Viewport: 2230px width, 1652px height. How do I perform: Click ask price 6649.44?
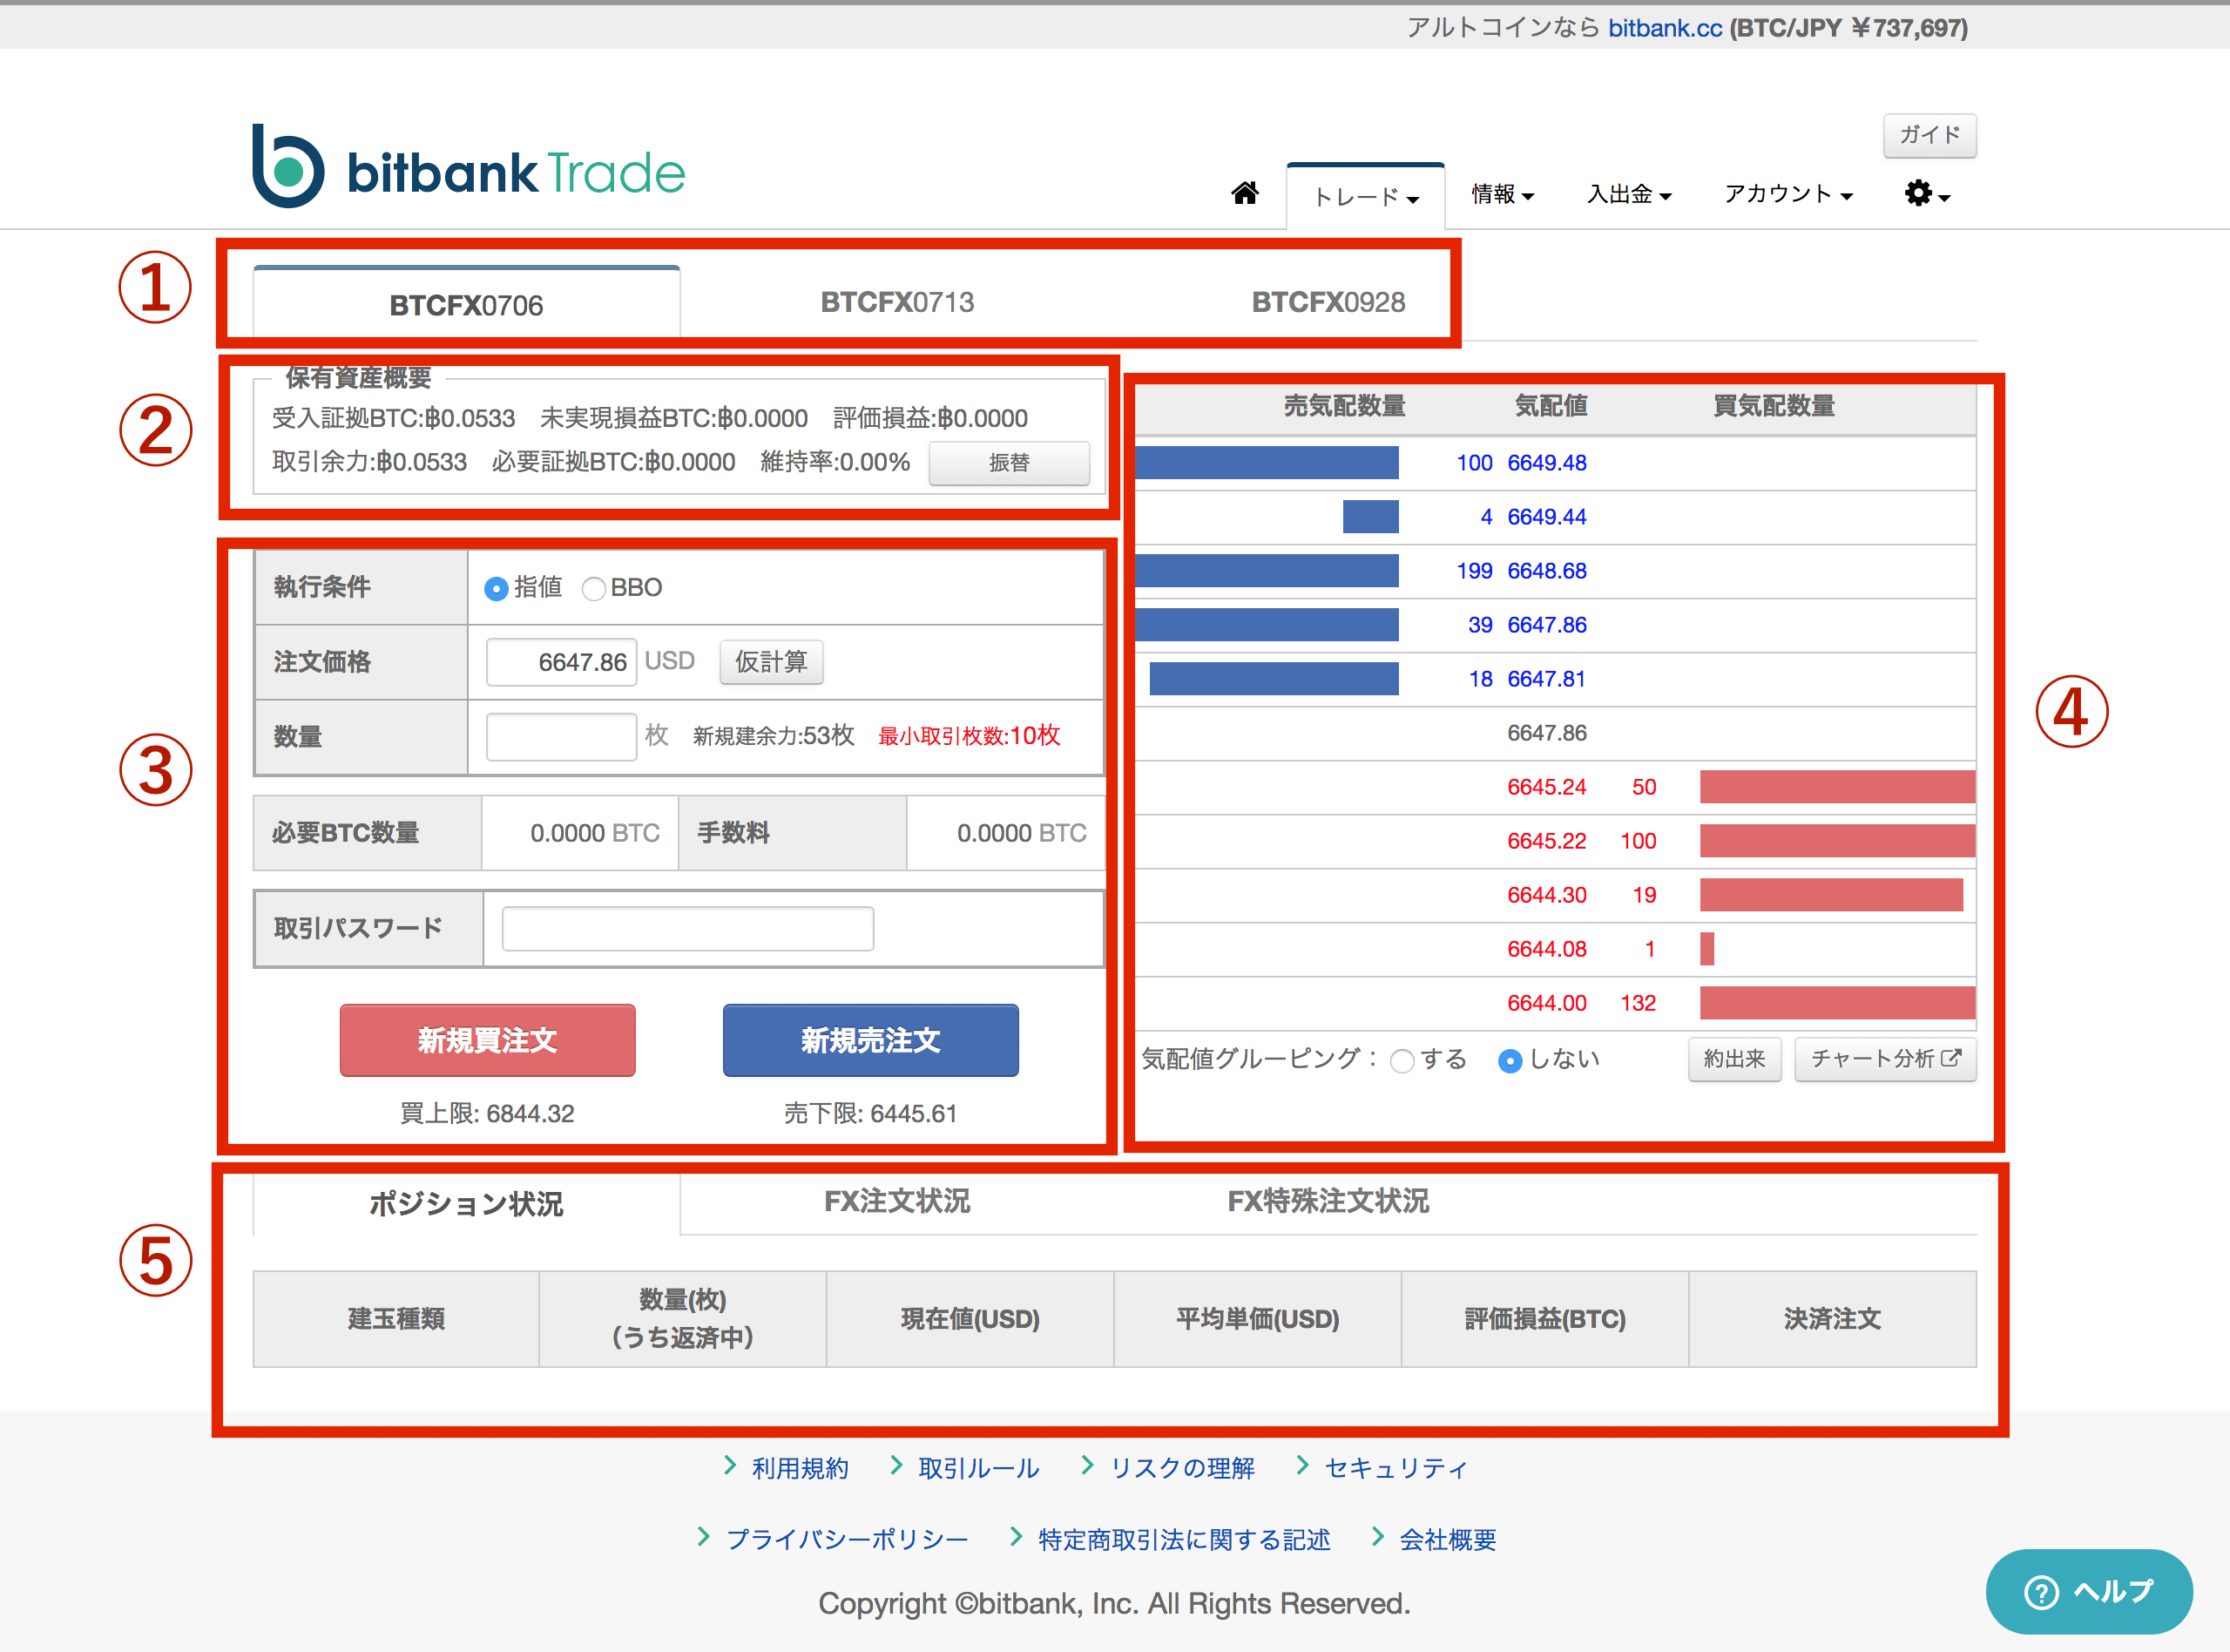(1546, 517)
